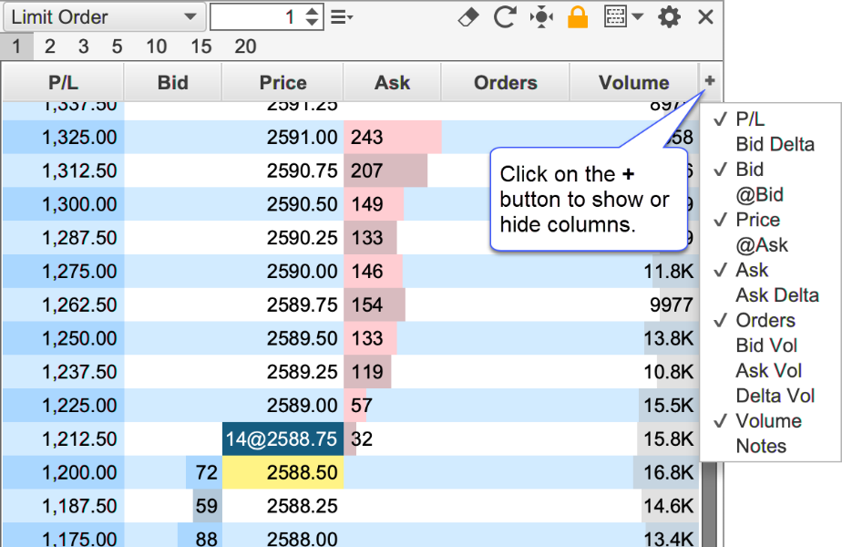Select preset quantity 10
The image size is (842, 547).
coord(156,46)
